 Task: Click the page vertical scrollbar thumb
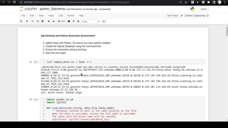tap(227, 31)
